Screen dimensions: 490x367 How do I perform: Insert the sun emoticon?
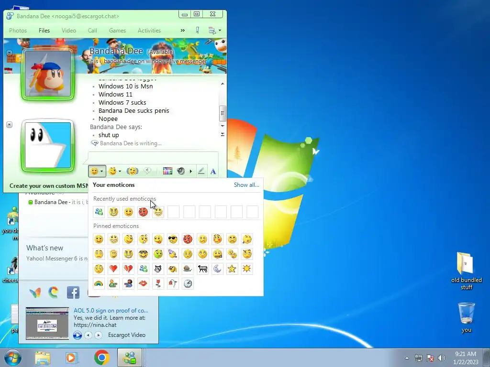(x=246, y=269)
